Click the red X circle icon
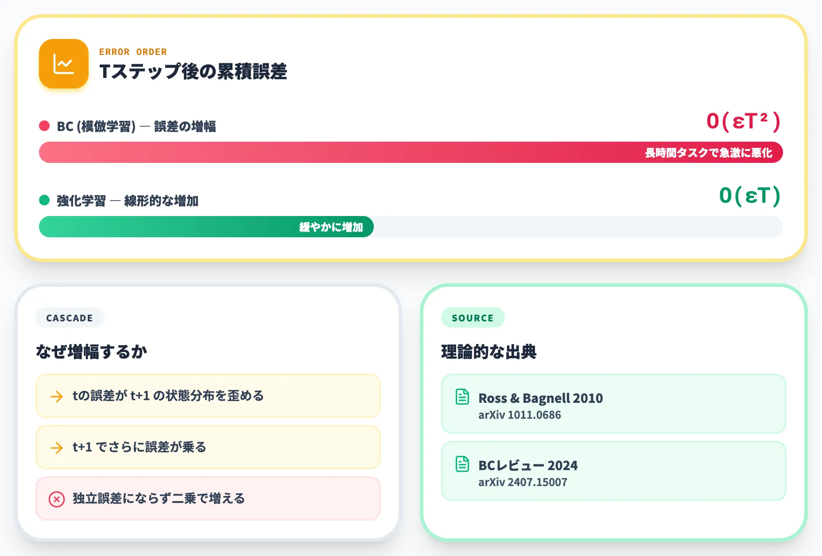The height and width of the screenshot is (556, 822). pyautogui.click(x=57, y=499)
